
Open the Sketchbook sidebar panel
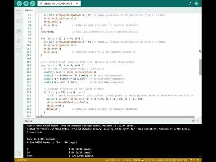19,12
